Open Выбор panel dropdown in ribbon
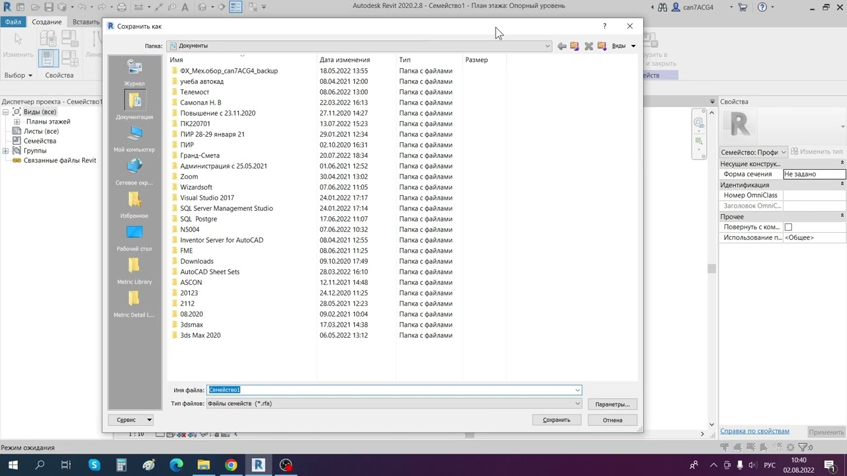This screenshot has height=476, width=847. [x=19, y=75]
